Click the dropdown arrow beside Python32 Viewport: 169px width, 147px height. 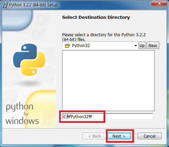pyautogui.click(x=136, y=46)
